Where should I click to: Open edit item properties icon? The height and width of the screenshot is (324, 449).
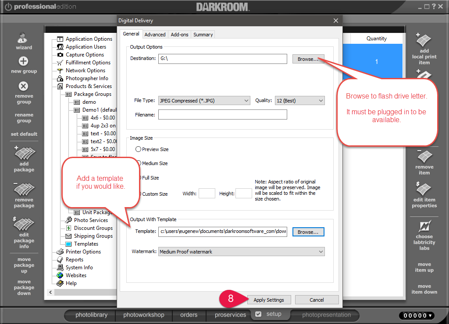pyautogui.click(x=424, y=189)
